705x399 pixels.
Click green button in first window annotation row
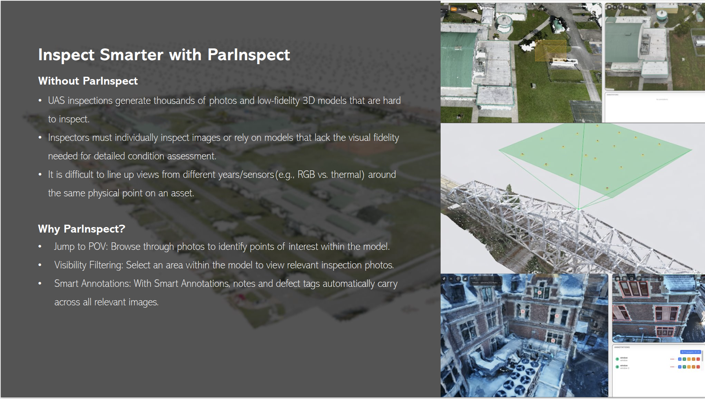pos(684,359)
